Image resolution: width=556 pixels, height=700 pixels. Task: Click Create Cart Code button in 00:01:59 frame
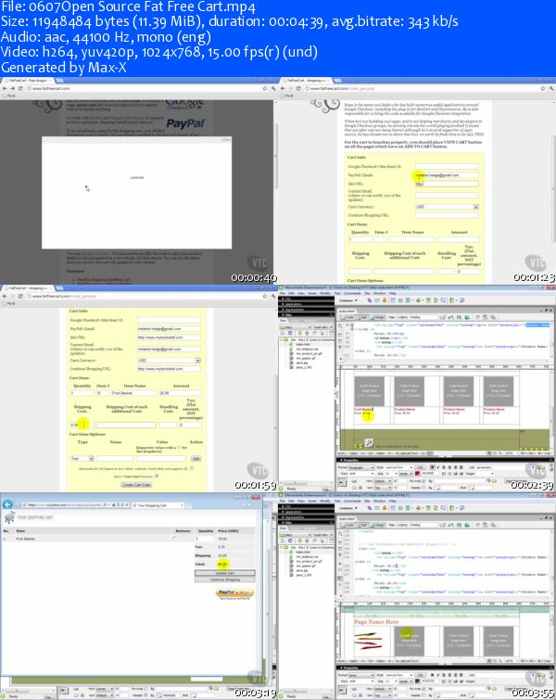pyautogui.click(x=136, y=485)
